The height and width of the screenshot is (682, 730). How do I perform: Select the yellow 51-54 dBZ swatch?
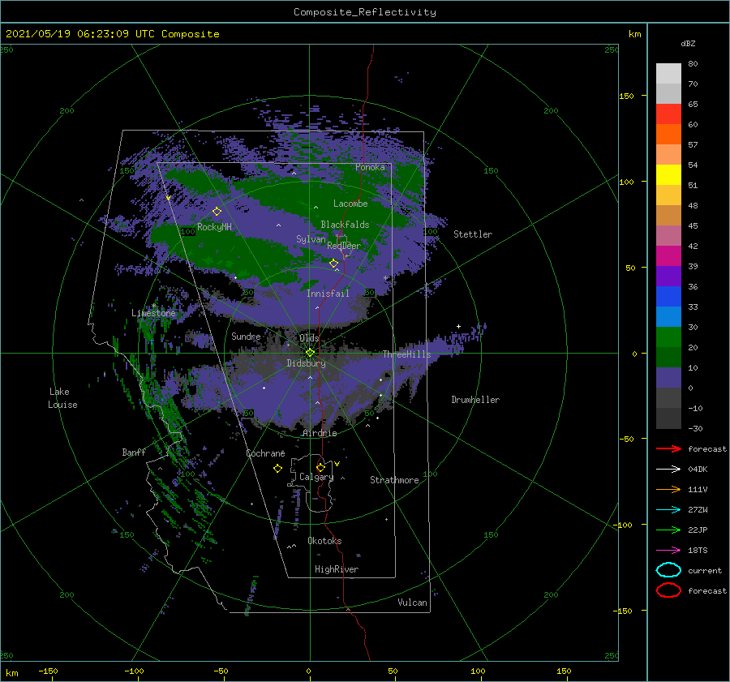pos(668,175)
